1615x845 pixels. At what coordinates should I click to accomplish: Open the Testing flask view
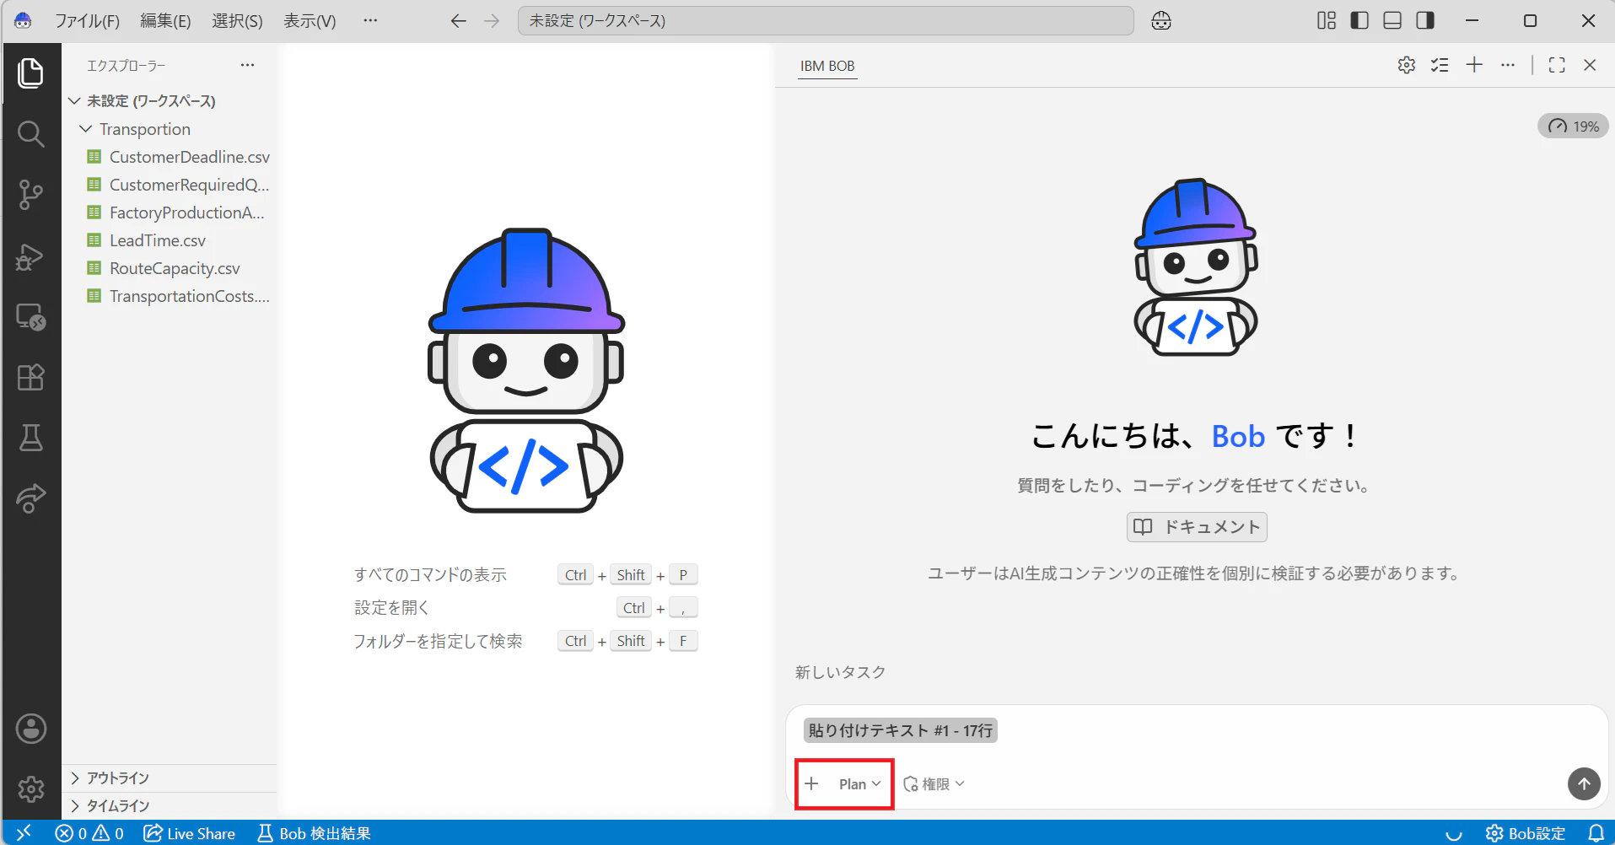click(31, 438)
